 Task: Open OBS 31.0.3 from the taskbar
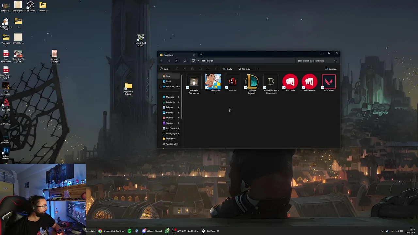[185, 231]
